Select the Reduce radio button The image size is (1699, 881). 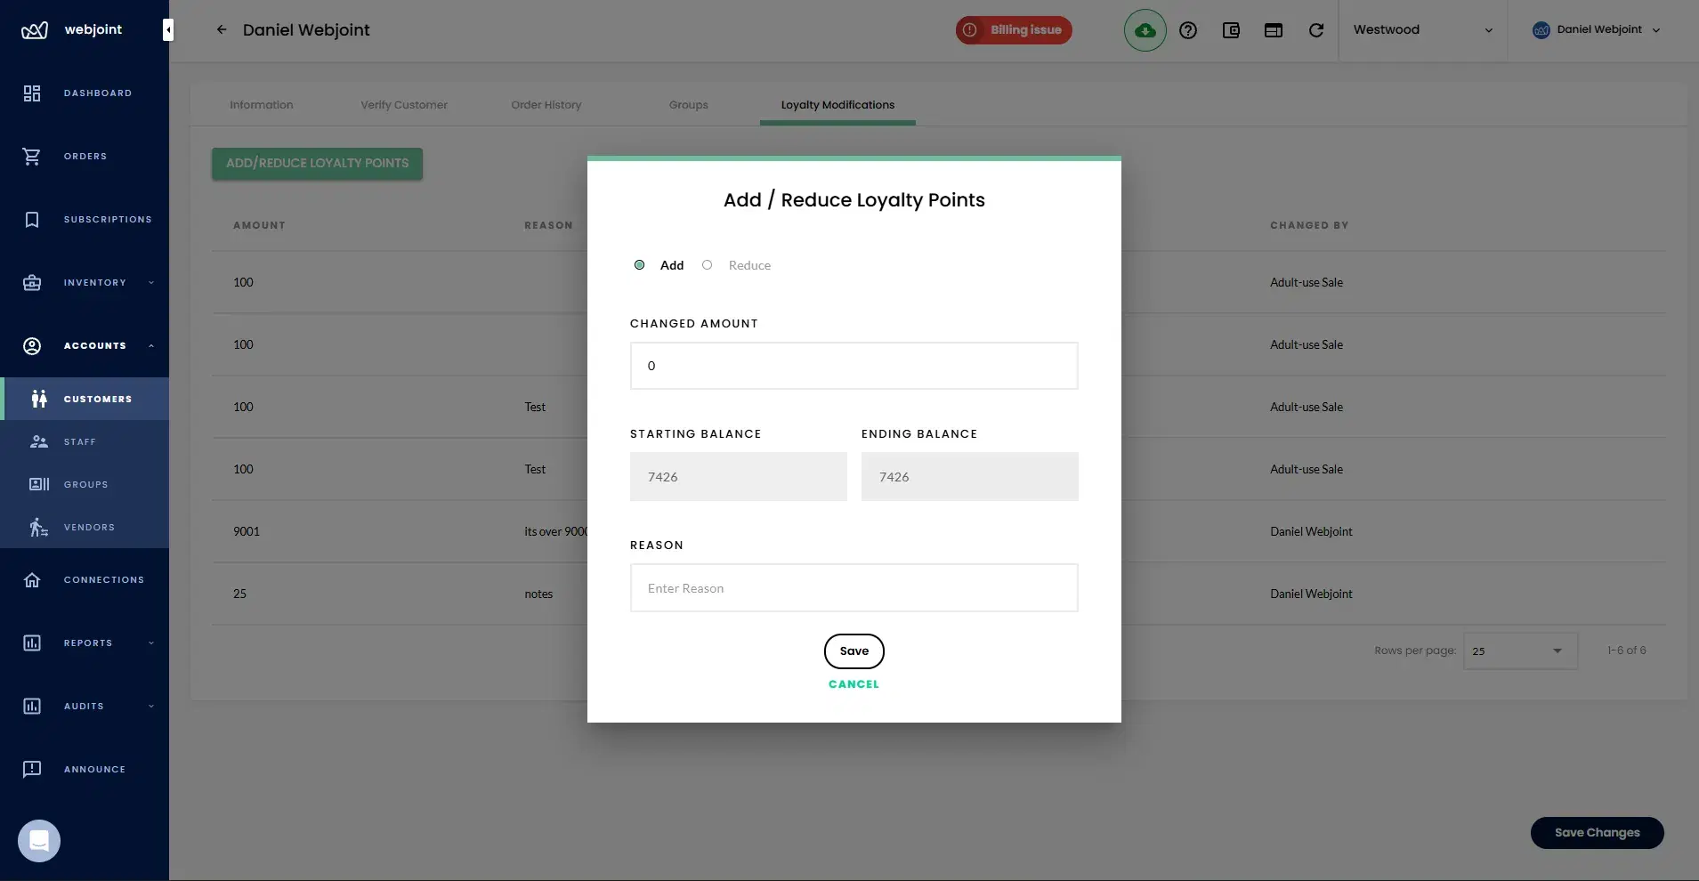point(707,264)
